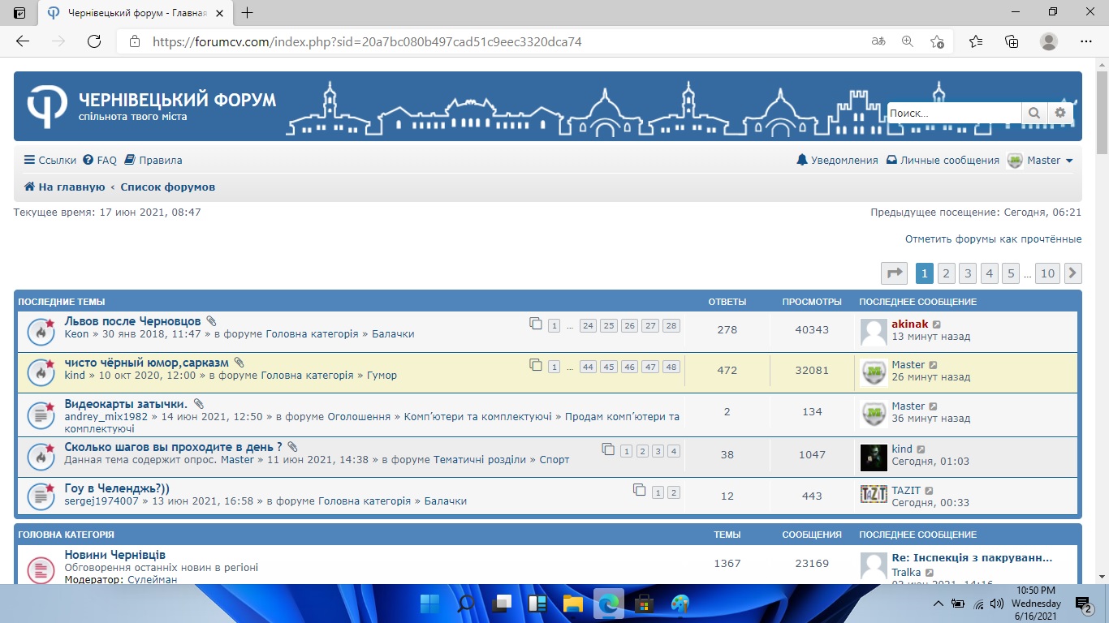Image resolution: width=1109 pixels, height=623 pixels.
Task: Click Отметить форумы как прочтённые link
Action: 993,239
